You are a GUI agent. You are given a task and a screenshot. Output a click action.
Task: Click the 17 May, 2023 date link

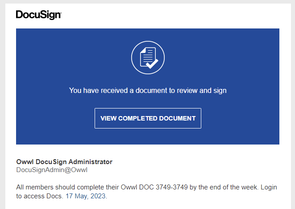click(85, 196)
